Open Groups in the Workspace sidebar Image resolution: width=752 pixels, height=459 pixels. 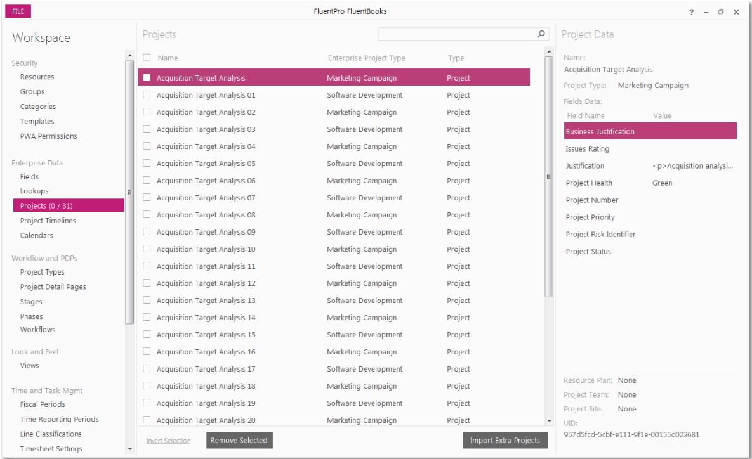click(x=32, y=91)
